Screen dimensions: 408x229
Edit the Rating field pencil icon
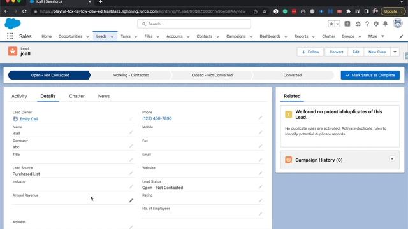(x=260, y=201)
